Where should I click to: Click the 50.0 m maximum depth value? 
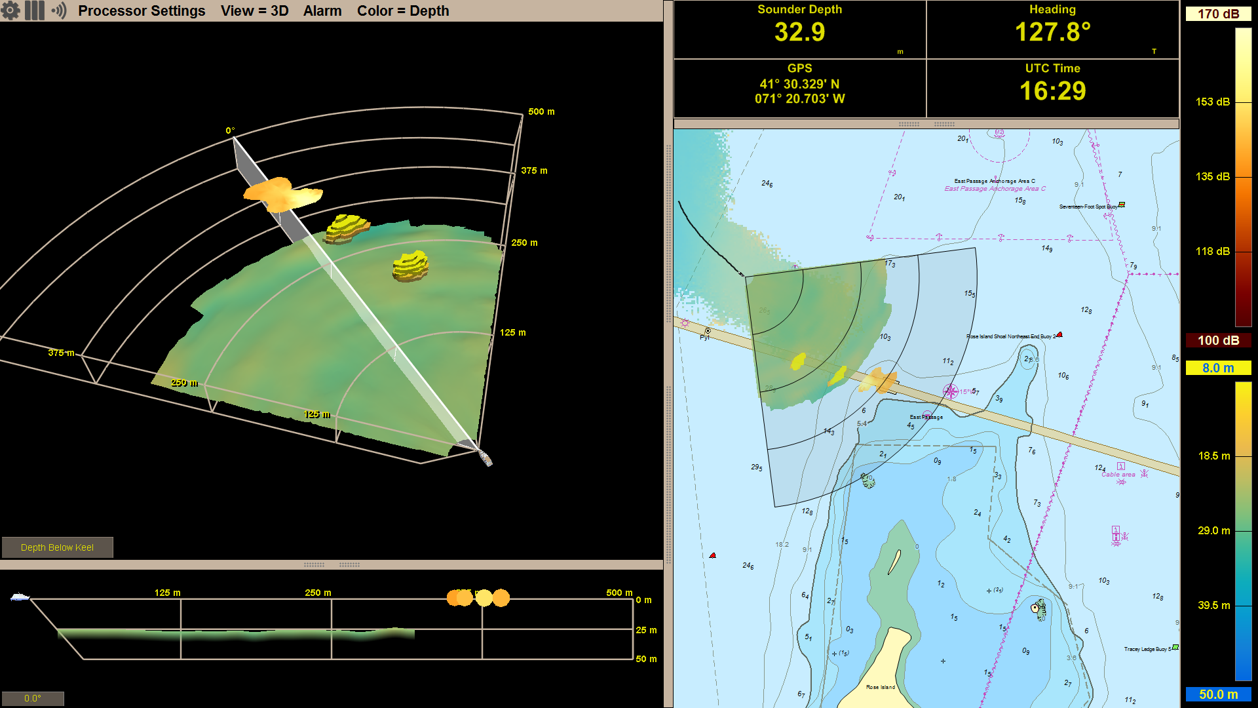(x=1218, y=694)
